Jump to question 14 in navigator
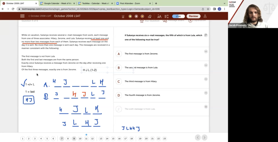The width and height of the screenshot is (278, 142). click(107, 139)
